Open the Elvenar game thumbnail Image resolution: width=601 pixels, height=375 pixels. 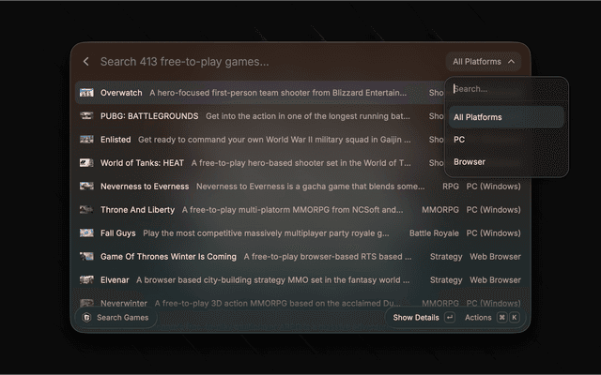click(86, 279)
